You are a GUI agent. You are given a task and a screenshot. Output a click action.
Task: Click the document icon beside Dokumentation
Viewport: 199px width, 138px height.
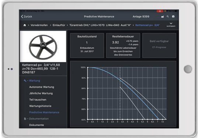pos(25,119)
